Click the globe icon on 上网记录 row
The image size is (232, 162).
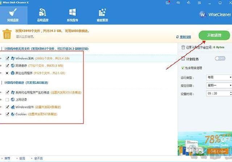coord(13,99)
